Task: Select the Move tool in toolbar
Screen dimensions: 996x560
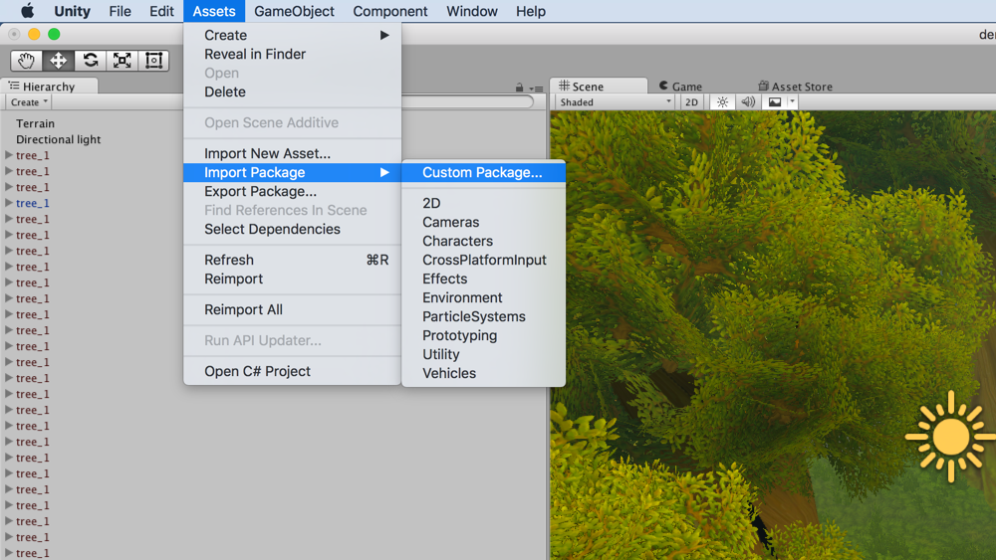Action: [x=59, y=61]
